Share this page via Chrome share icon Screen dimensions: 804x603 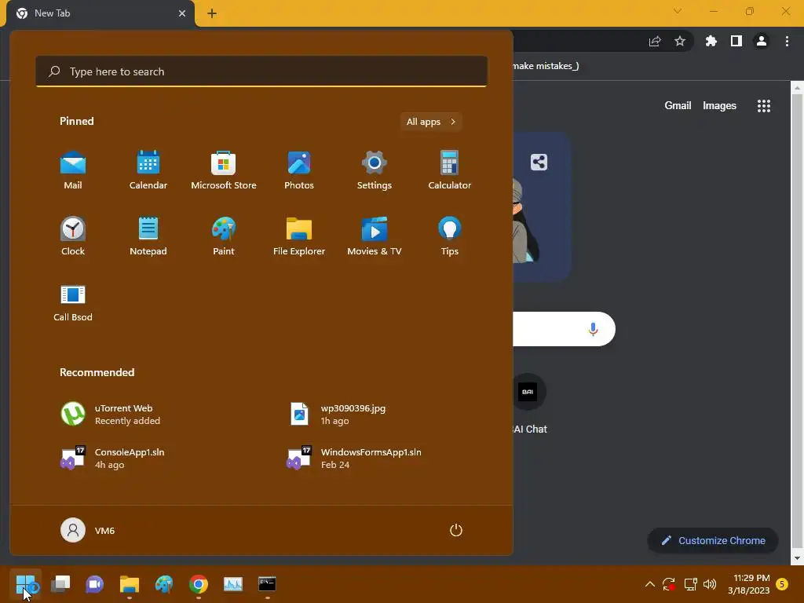click(655, 42)
